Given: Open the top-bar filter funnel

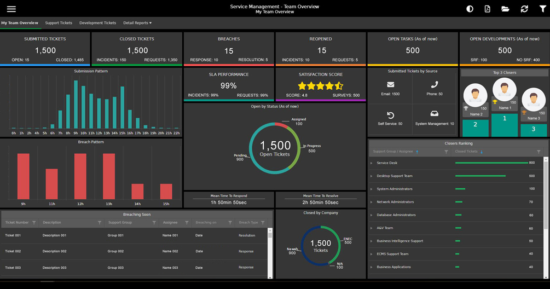Looking at the screenshot, I should (x=543, y=9).
